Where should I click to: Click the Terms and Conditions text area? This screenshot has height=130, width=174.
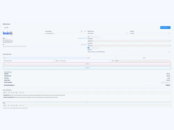coord(87,98)
